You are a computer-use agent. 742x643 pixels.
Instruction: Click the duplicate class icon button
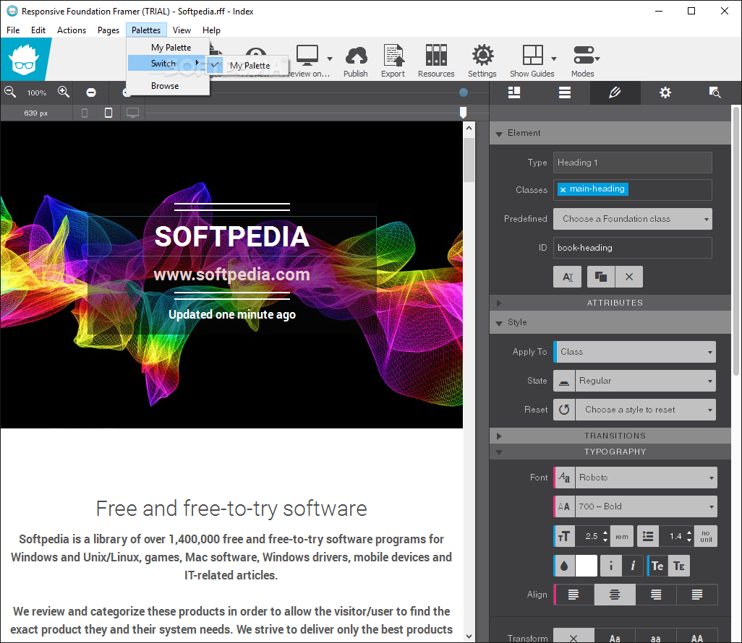(600, 277)
